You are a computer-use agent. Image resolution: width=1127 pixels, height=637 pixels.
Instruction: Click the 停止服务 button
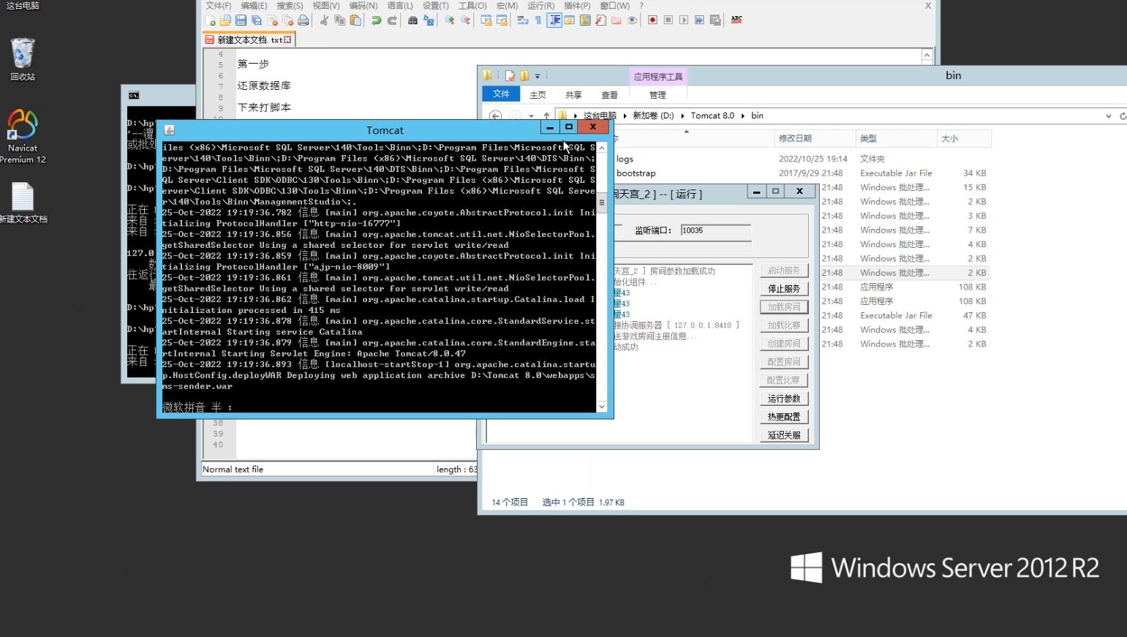(783, 289)
